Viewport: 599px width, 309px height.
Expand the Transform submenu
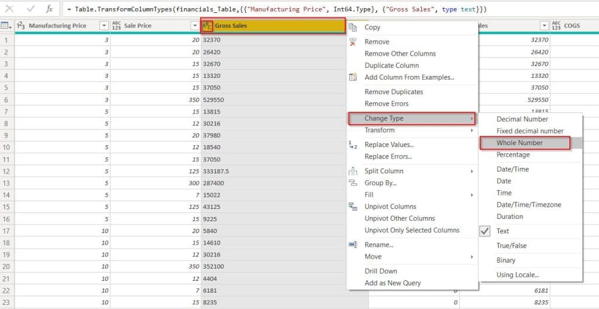412,130
